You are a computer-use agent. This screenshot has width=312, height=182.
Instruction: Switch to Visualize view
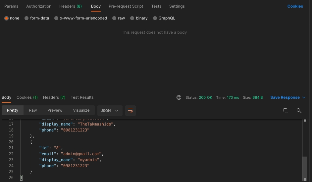tap(81, 110)
